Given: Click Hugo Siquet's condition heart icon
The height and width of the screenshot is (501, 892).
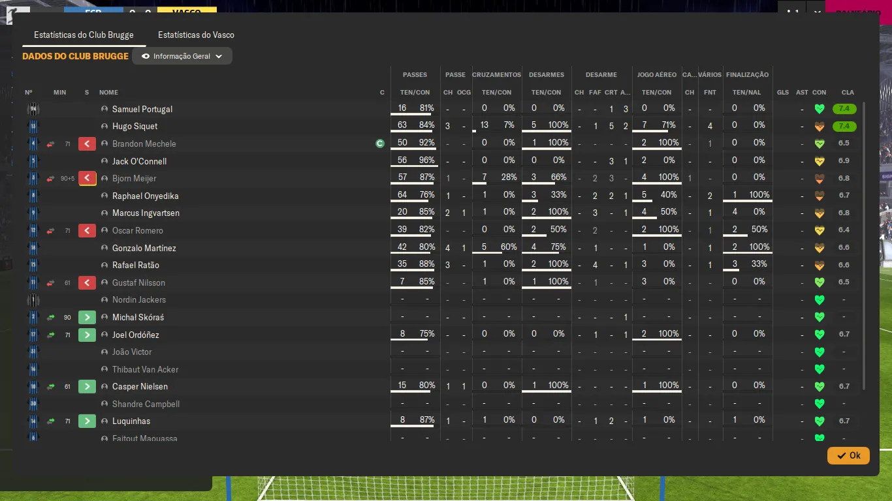Looking at the screenshot, I should click(x=820, y=127).
